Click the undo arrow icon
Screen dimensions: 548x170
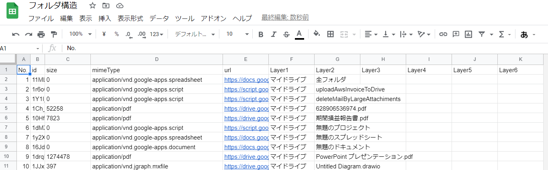(16, 34)
